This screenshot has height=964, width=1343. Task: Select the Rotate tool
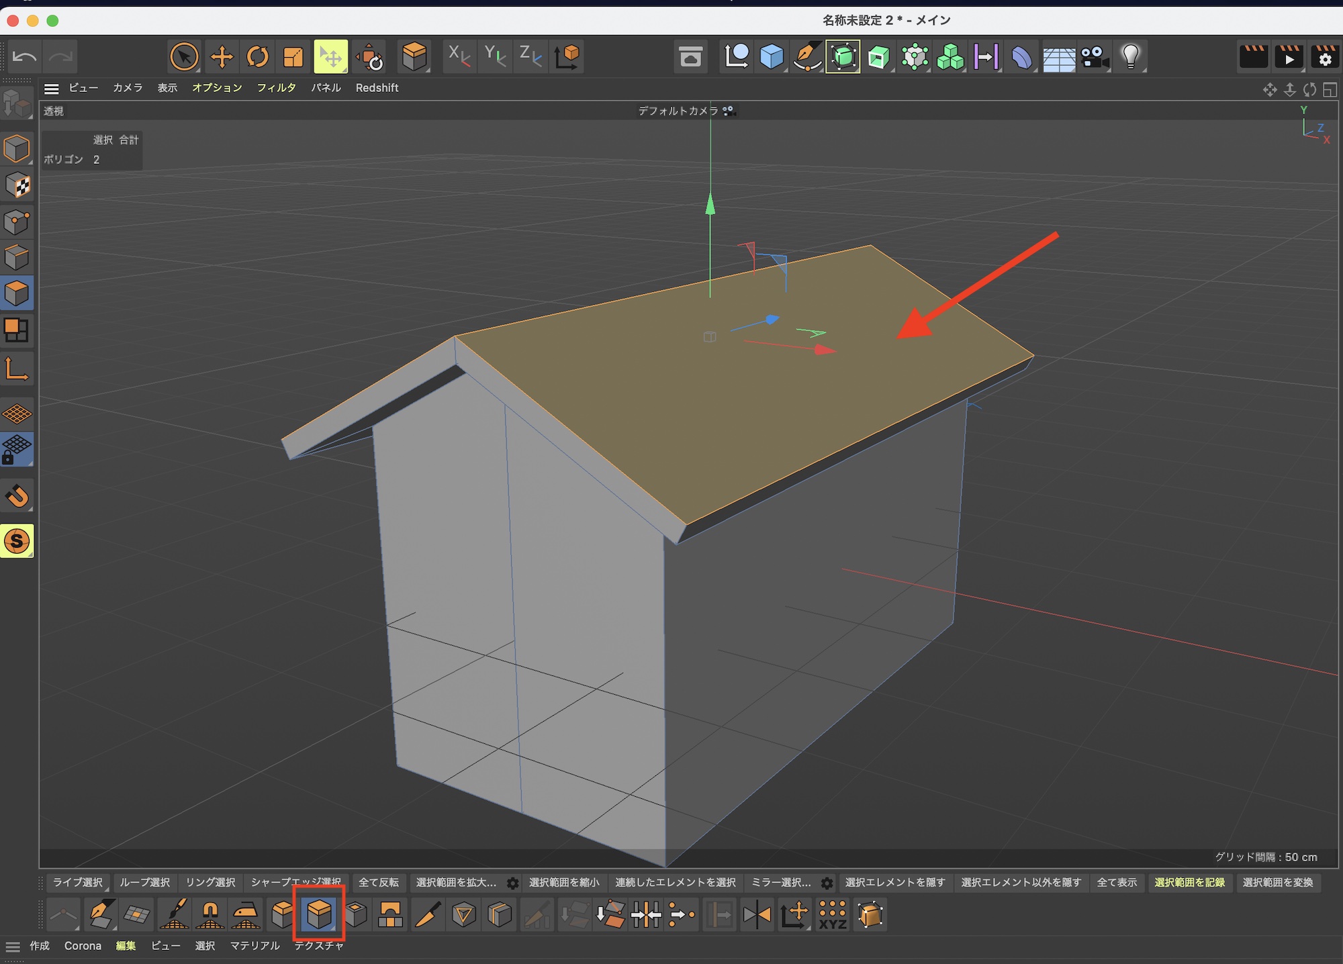[x=257, y=56]
